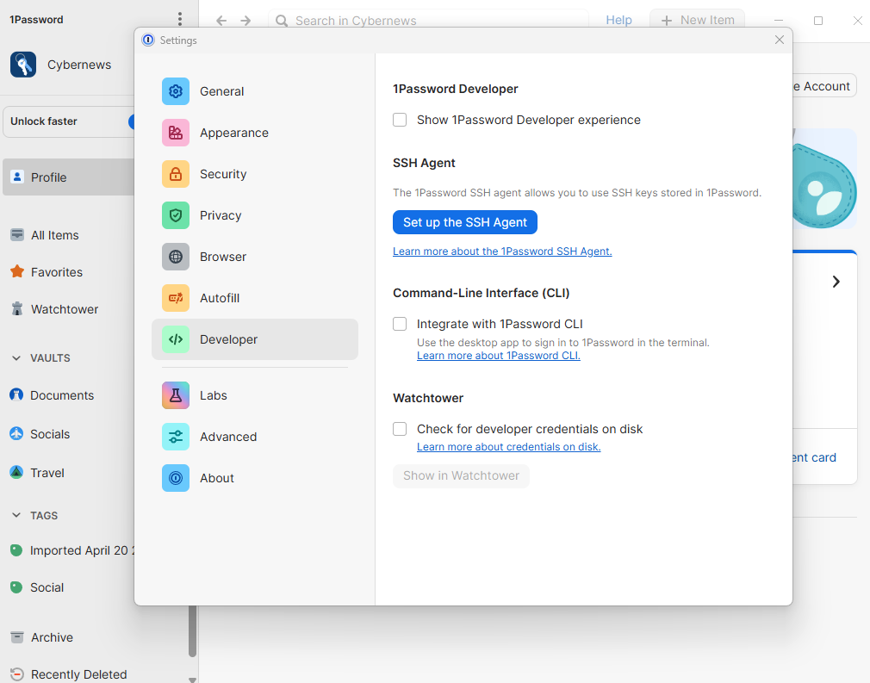Click the sidebar vertical scrollbar
Image resolution: width=870 pixels, height=683 pixels.
coord(193,631)
